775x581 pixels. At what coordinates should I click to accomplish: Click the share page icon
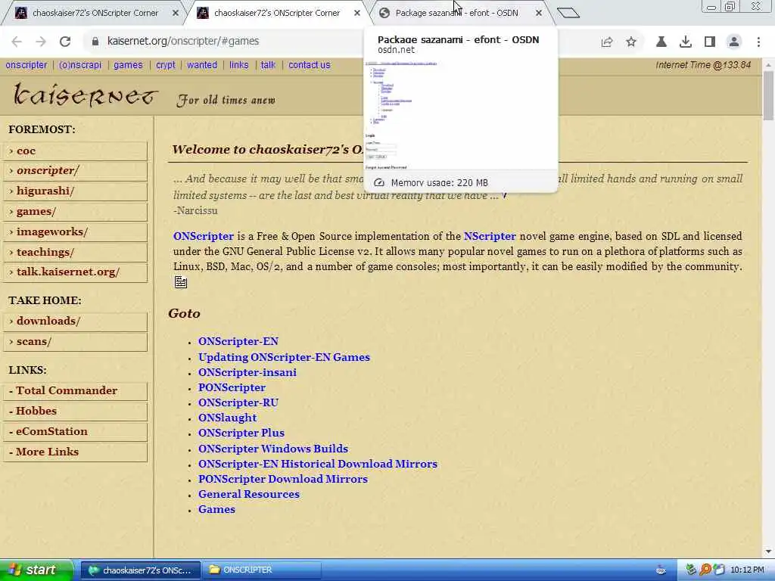(x=607, y=42)
